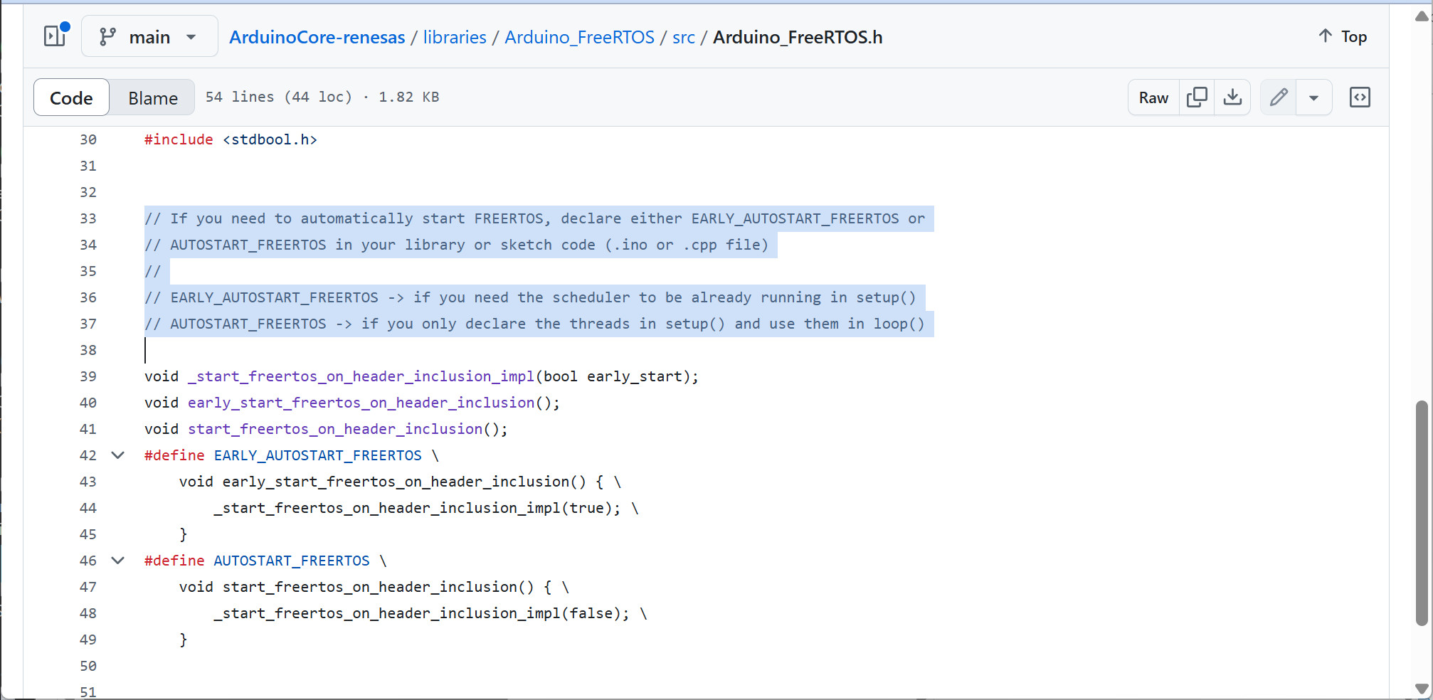Click the git branch icon

[107, 37]
